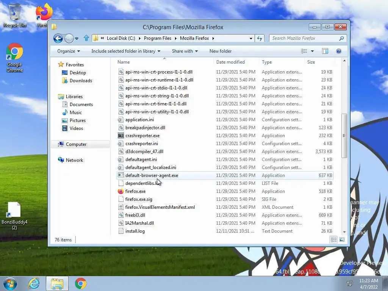Click the scrollbar down arrow
This screenshot has height=291, width=388.
[x=344, y=232]
